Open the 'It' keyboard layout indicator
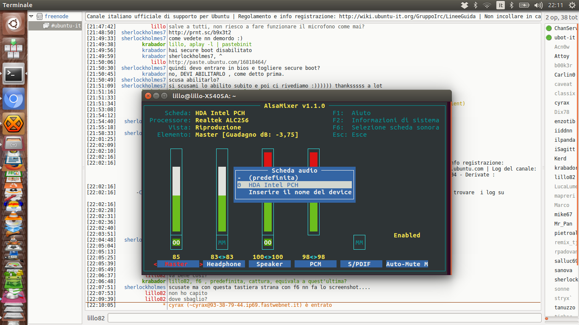 (501, 5)
